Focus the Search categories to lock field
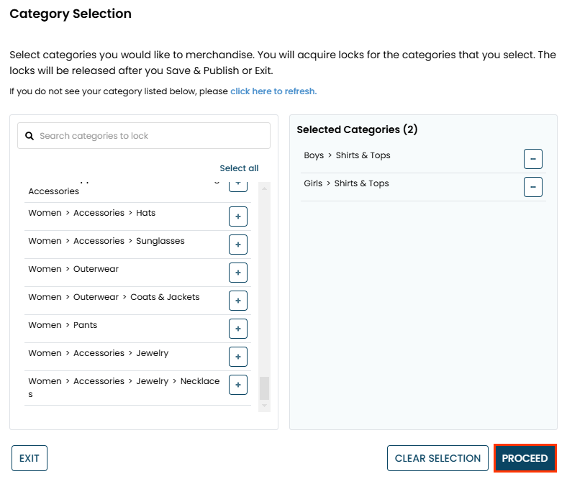 point(151,136)
